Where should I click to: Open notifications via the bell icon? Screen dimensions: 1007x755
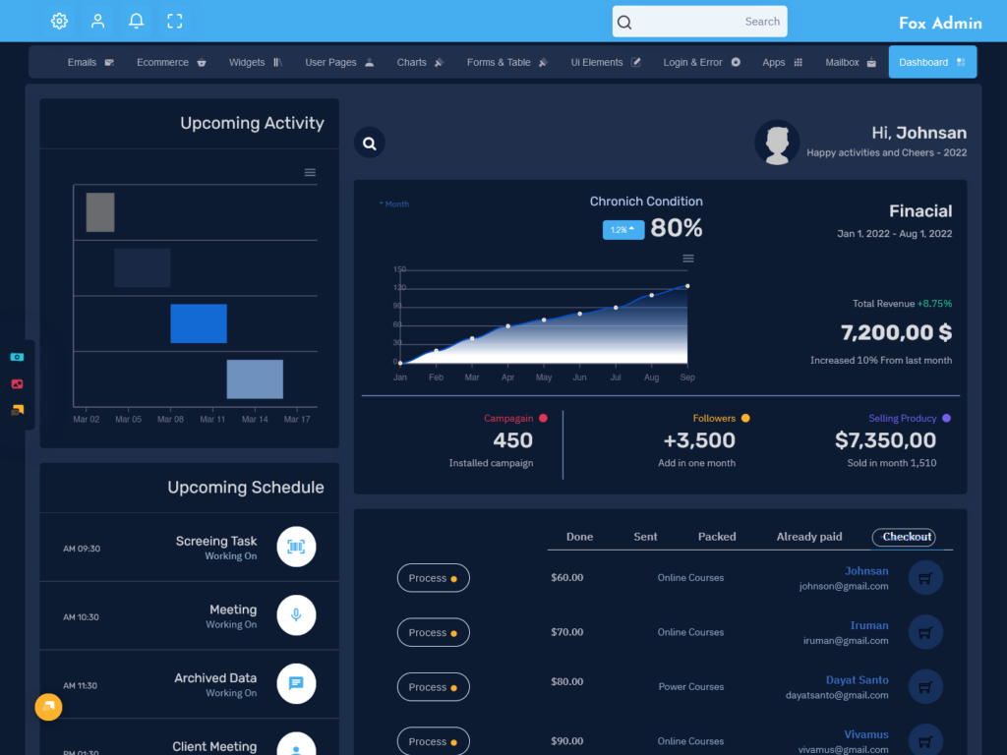click(137, 20)
